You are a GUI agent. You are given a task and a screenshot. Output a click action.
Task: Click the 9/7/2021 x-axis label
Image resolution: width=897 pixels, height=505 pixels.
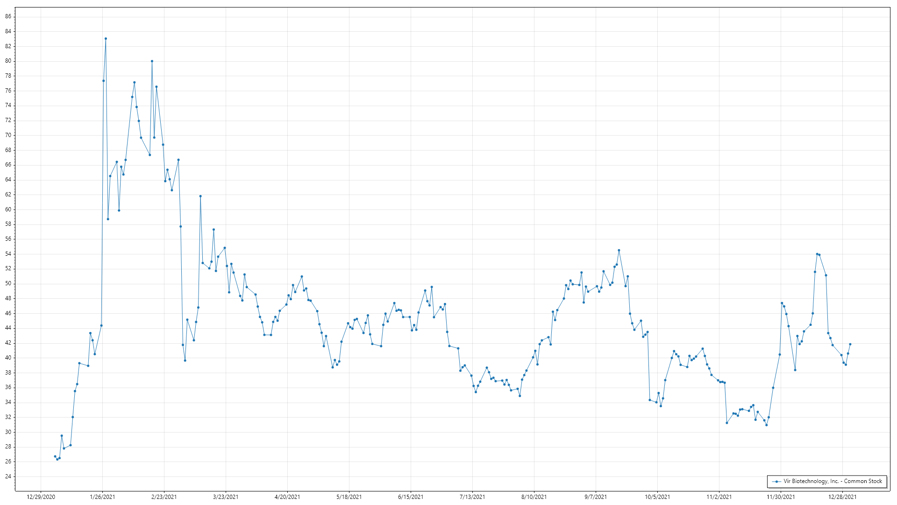pyautogui.click(x=596, y=497)
